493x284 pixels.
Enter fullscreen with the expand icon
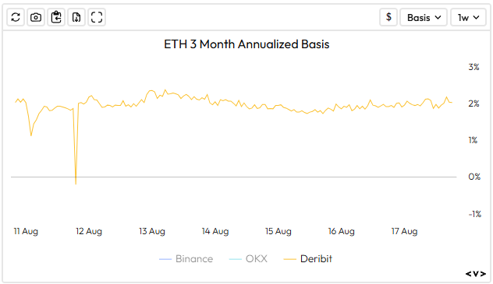[97, 17]
